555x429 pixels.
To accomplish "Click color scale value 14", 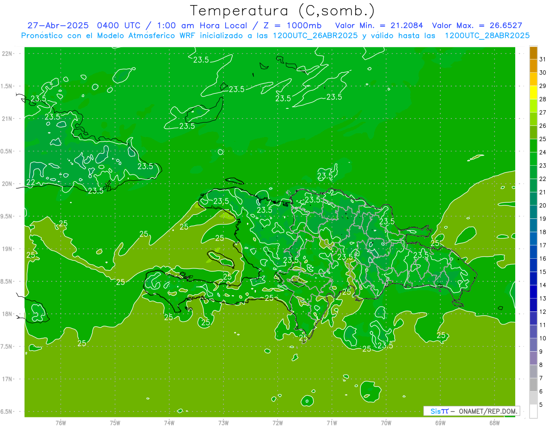I will click(x=543, y=286).
